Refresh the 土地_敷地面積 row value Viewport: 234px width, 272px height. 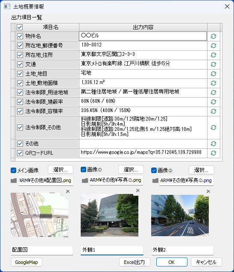coord(214,83)
